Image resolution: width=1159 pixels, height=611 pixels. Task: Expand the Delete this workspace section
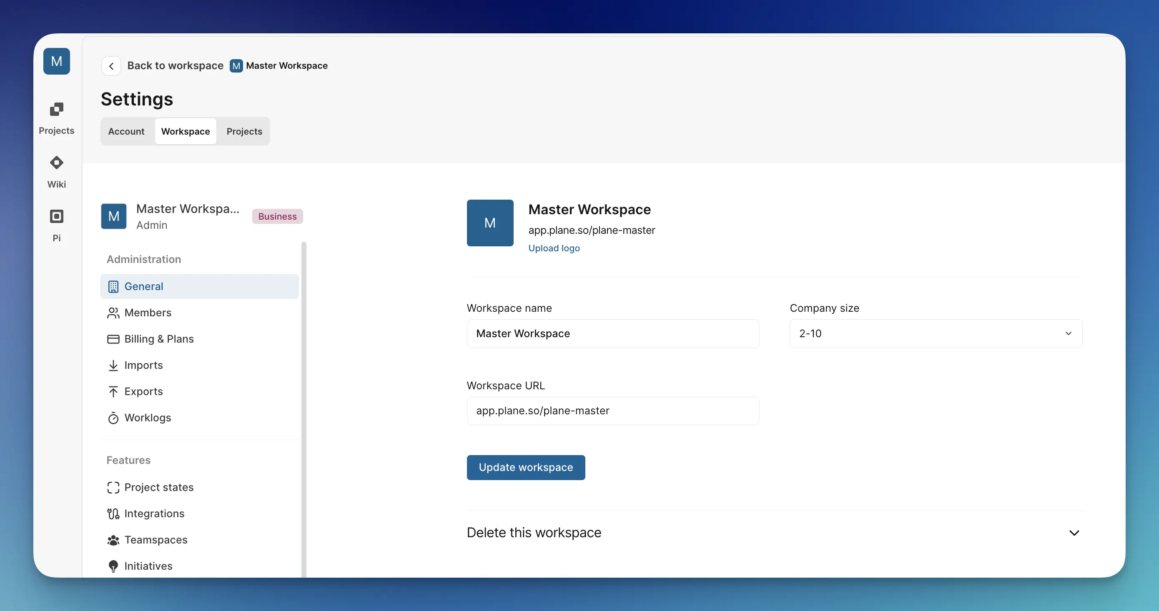point(774,533)
